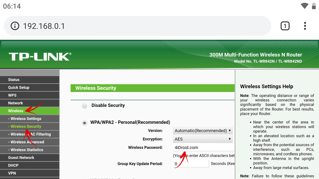Go to WPS page
The width and height of the screenshot is (319, 179).
click(x=12, y=95)
